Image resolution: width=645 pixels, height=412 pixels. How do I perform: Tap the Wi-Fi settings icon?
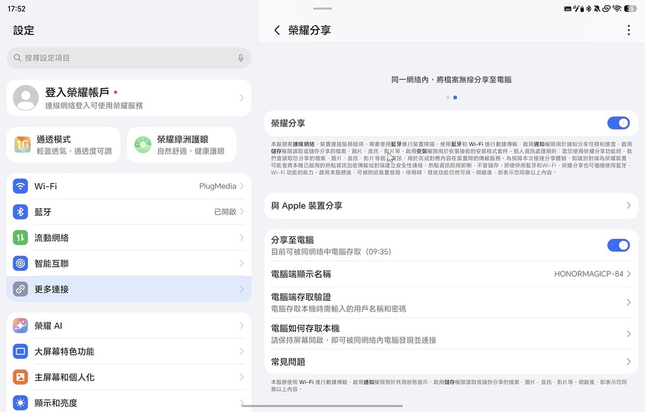[x=20, y=186]
